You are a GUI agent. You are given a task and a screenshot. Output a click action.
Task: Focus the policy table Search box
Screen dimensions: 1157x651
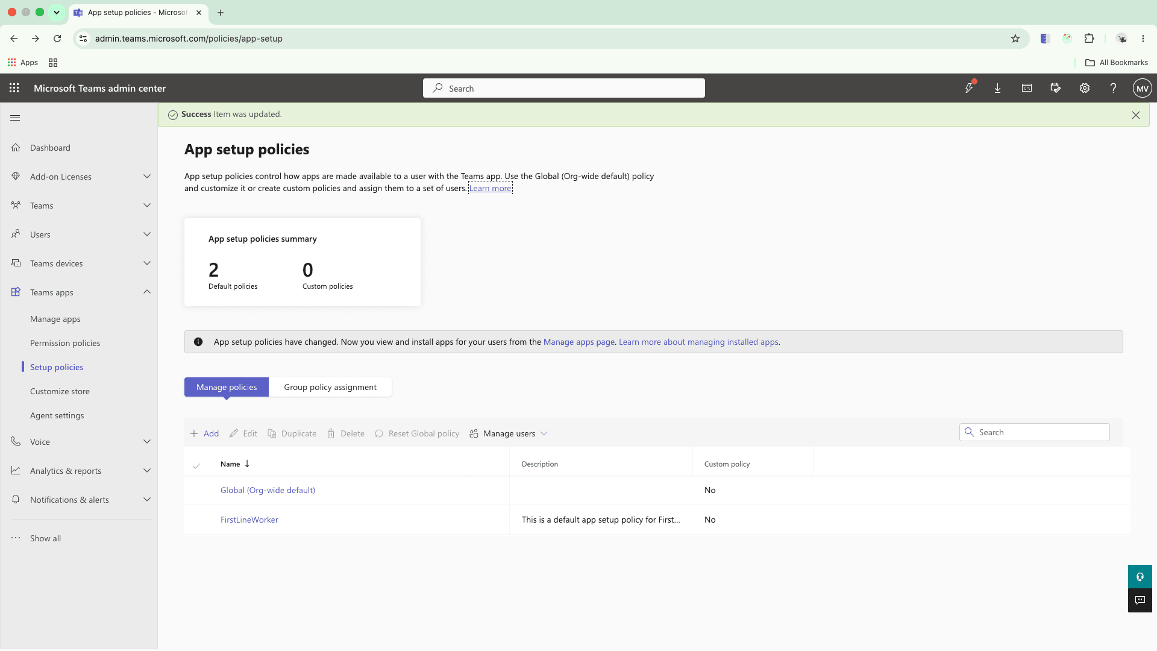1034,432
